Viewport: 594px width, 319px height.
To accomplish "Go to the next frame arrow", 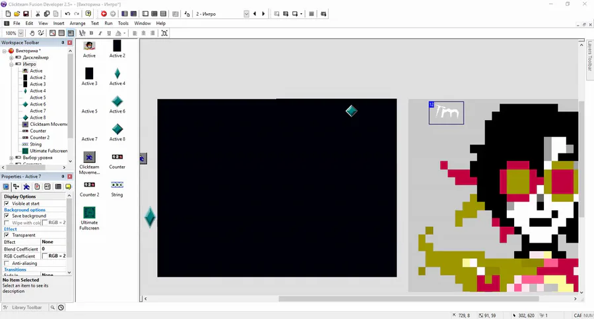I will pos(263,14).
